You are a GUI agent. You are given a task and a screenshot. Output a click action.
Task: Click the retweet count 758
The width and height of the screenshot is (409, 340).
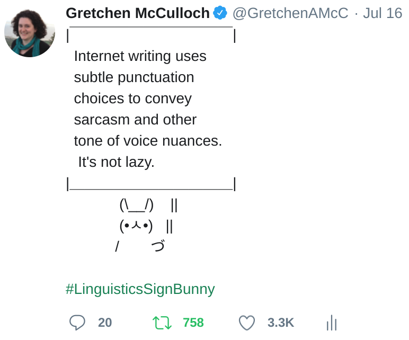point(193,323)
